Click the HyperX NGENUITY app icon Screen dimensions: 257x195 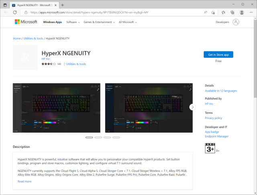[x=25, y=57]
